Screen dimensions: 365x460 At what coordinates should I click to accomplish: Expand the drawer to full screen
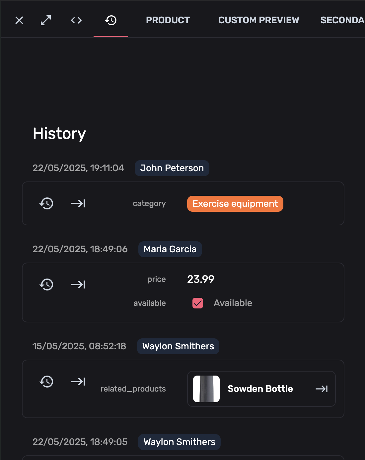[x=45, y=20]
